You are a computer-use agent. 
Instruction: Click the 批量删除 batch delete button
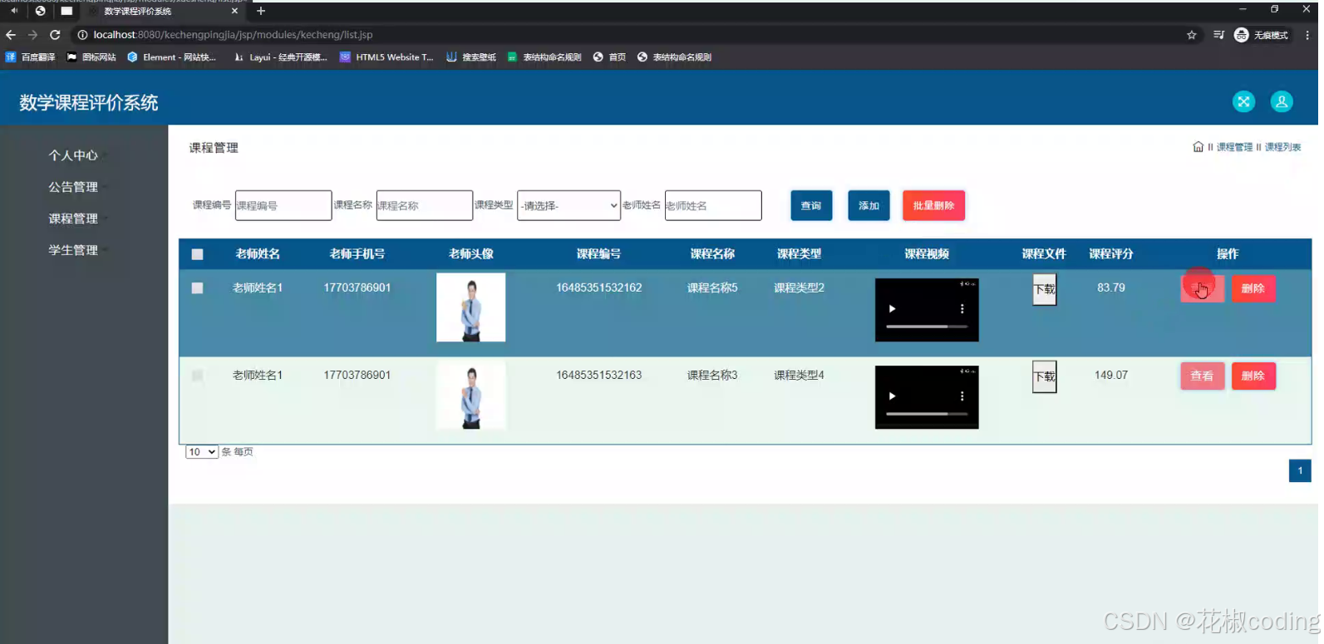coord(933,205)
